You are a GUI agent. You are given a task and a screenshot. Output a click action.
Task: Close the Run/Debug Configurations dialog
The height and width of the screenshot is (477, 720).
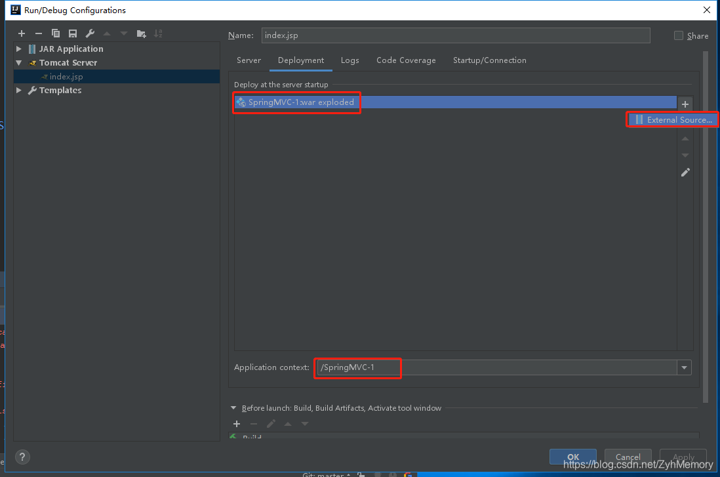(707, 10)
